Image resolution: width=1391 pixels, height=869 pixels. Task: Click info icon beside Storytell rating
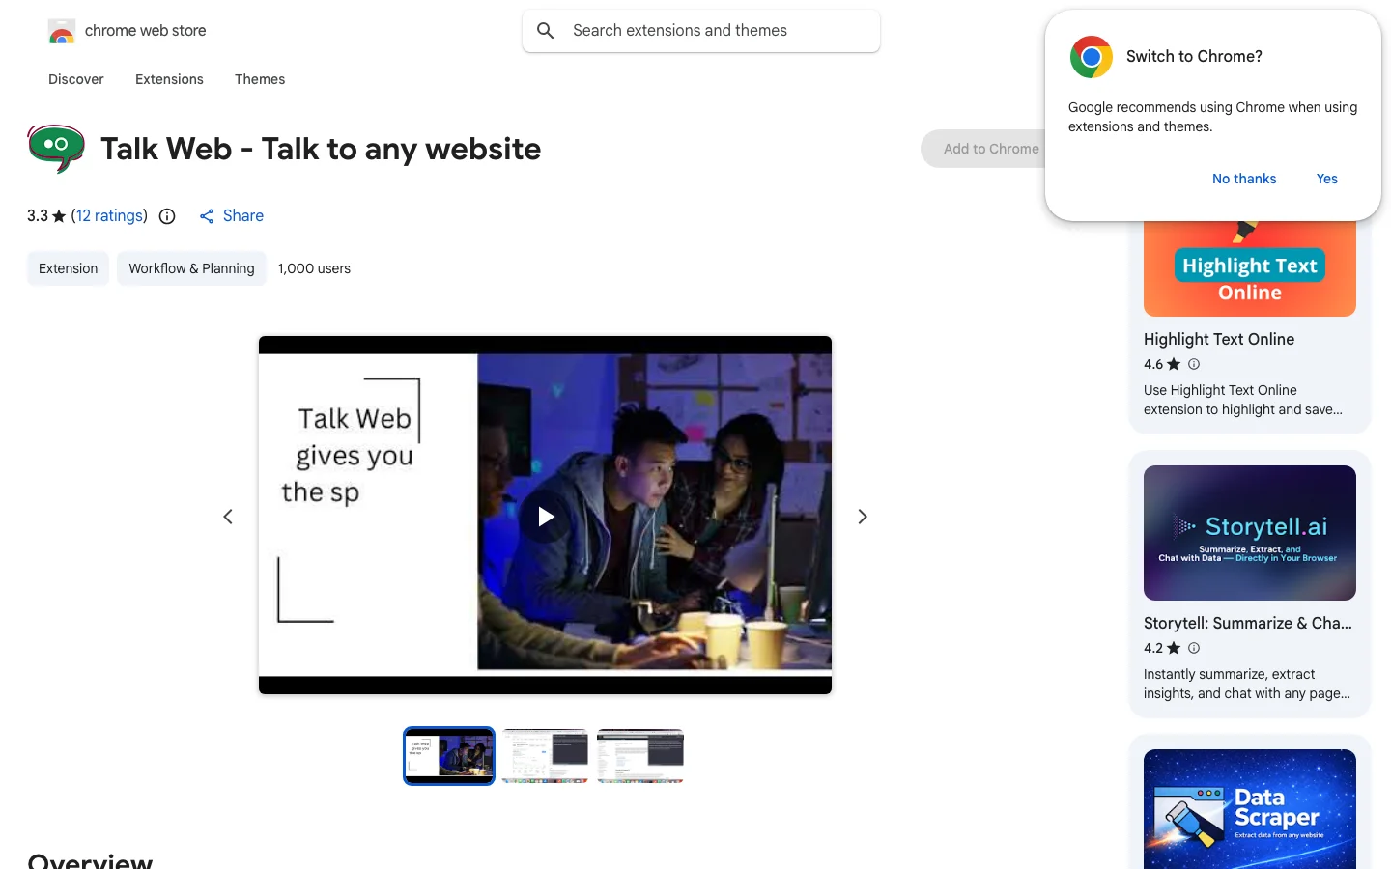[1194, 648]
